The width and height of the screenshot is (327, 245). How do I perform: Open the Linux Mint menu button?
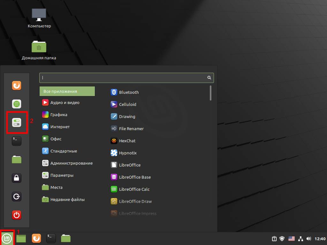coord(7,238)
